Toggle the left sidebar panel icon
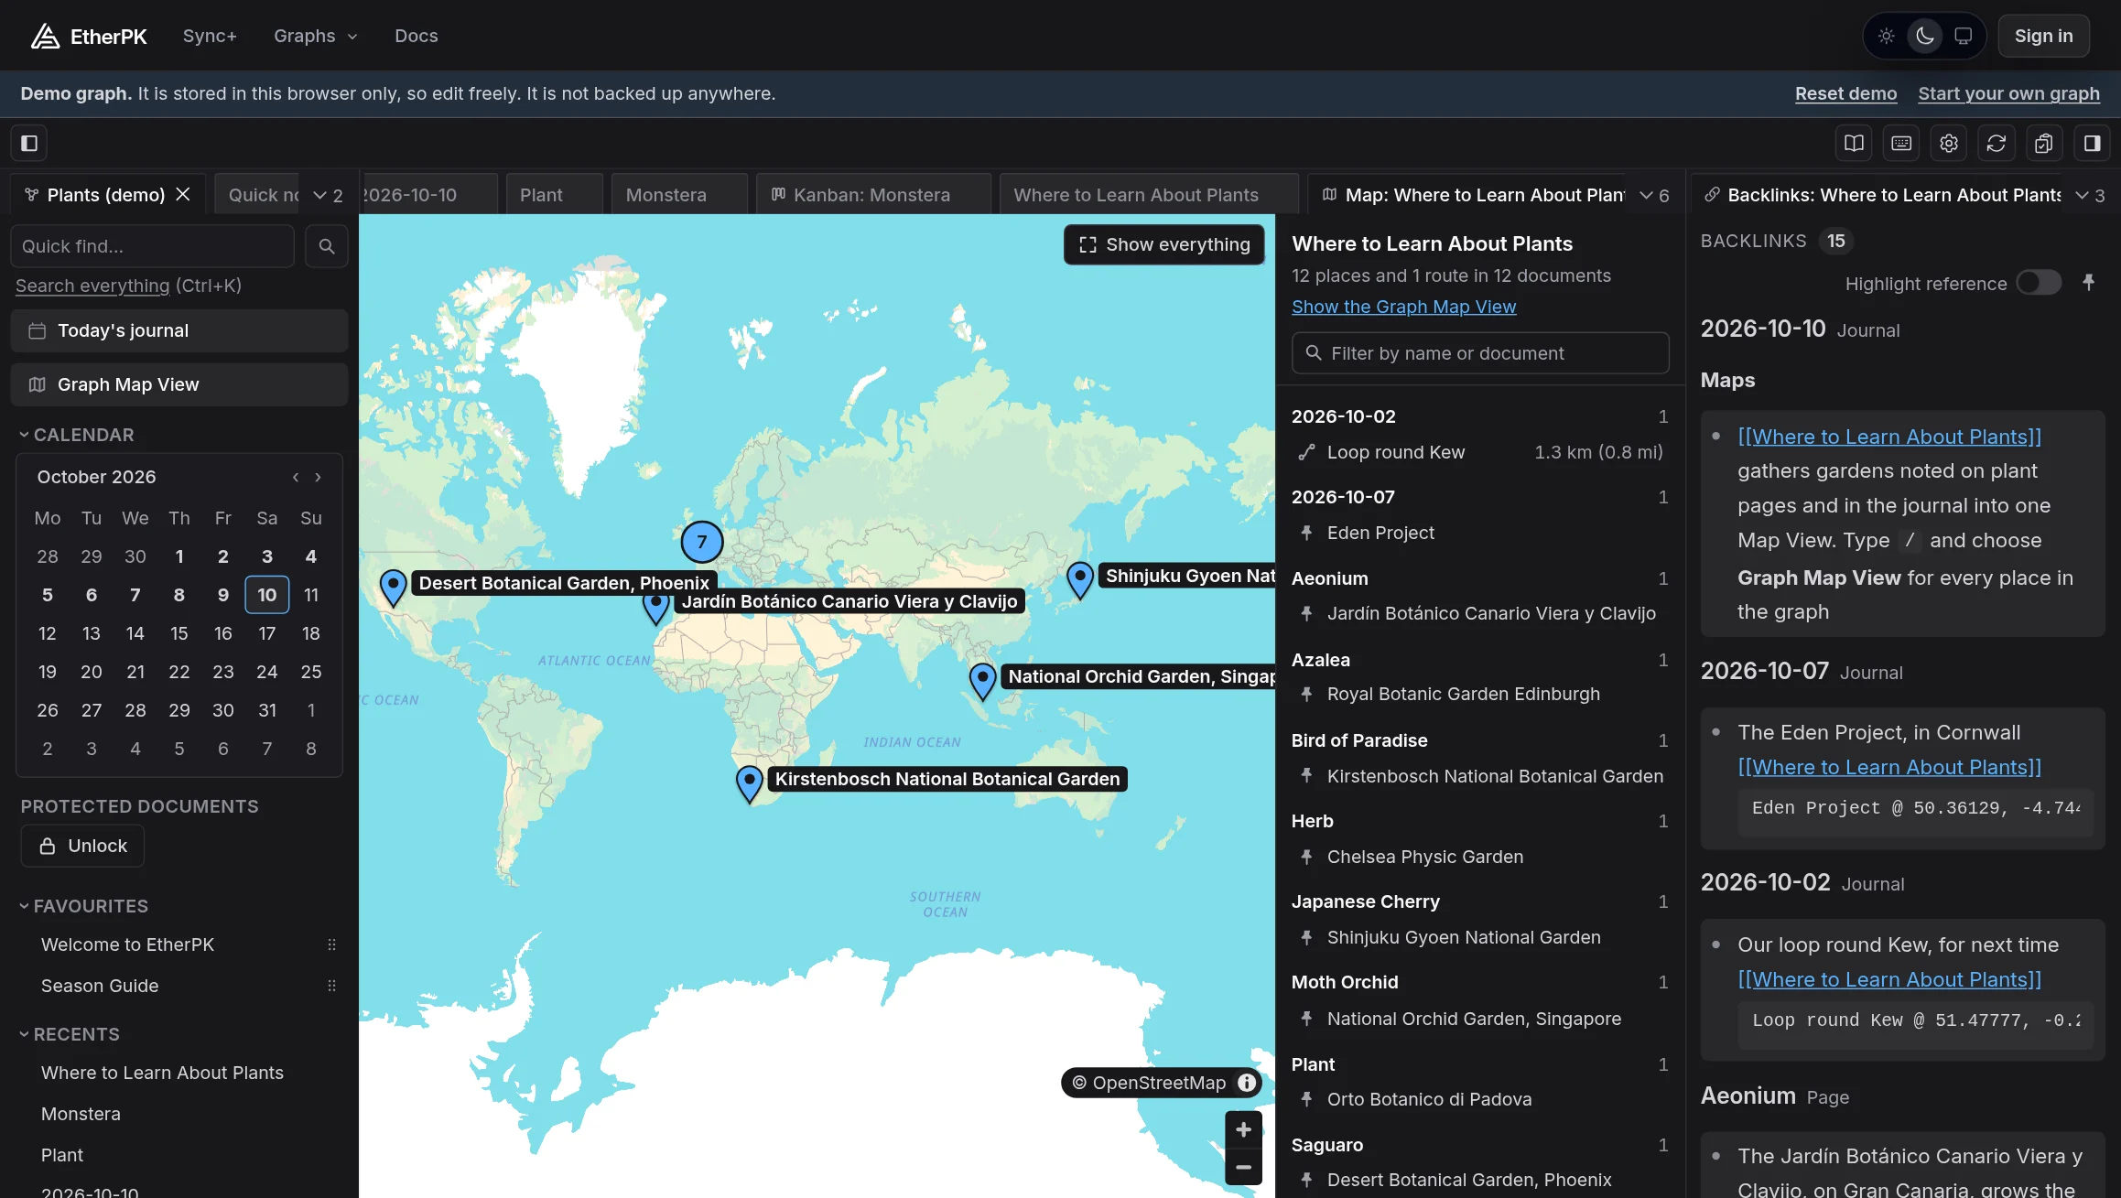This screenshot has width=2121, height=1198. point(29,143)
